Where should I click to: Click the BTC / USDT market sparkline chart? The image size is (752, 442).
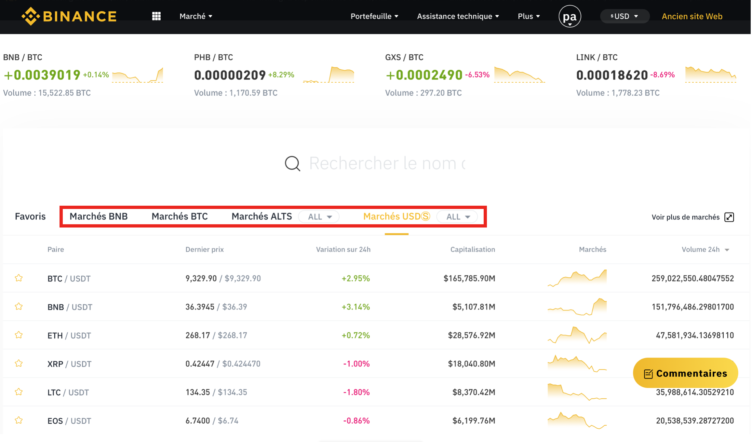point(577,278)
